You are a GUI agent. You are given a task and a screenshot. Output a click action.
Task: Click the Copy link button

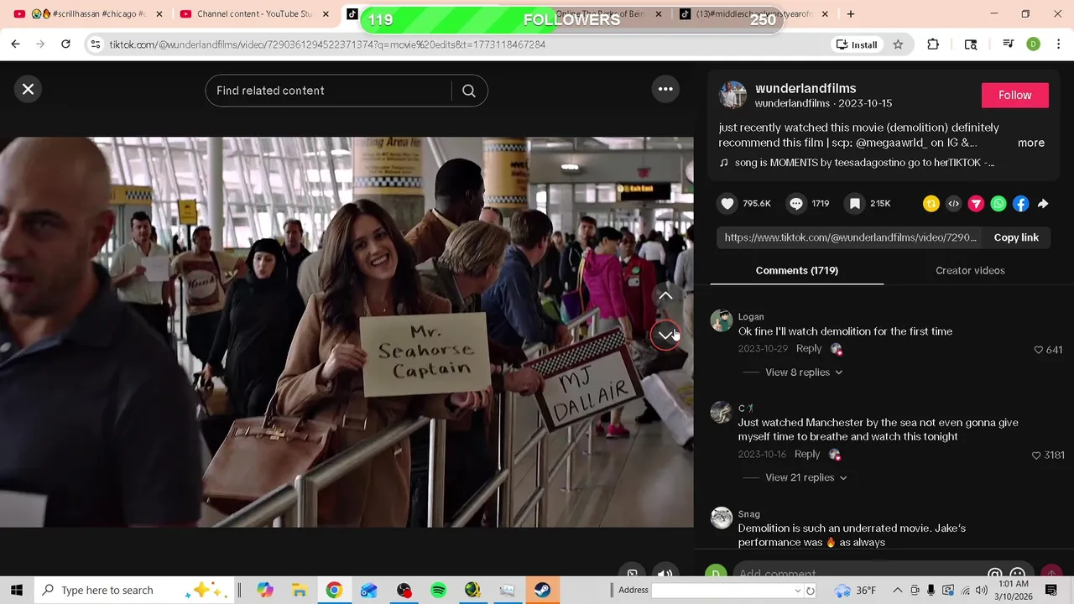[x=1016, y=237]
